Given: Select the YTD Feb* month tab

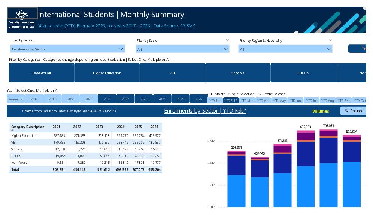Looking at the screenshot, I should 231,100.
